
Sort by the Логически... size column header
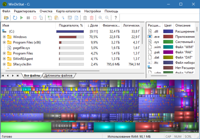coord(131,25)
